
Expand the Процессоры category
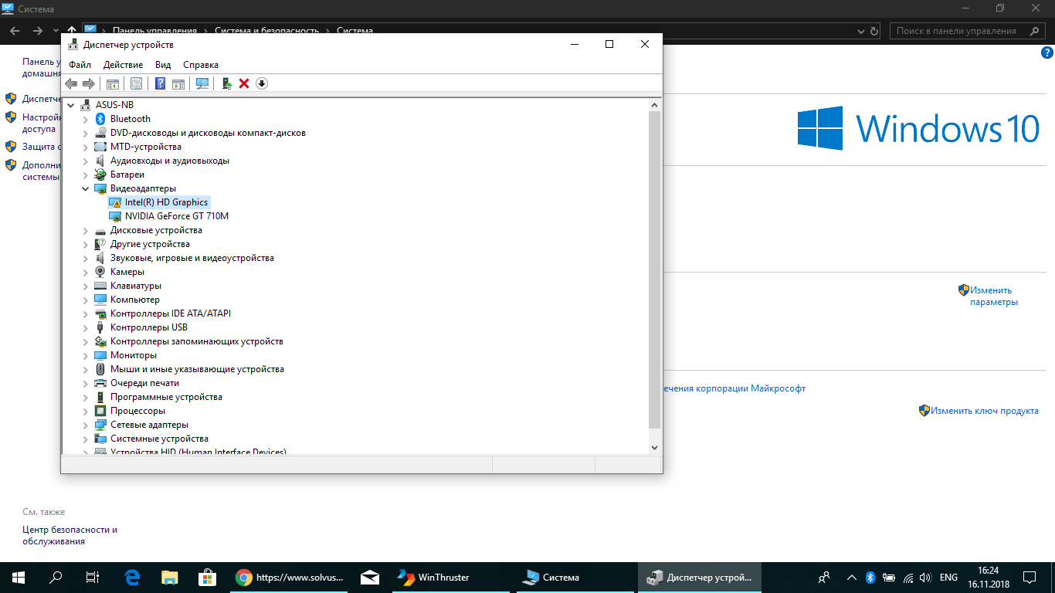click(86, 411)
